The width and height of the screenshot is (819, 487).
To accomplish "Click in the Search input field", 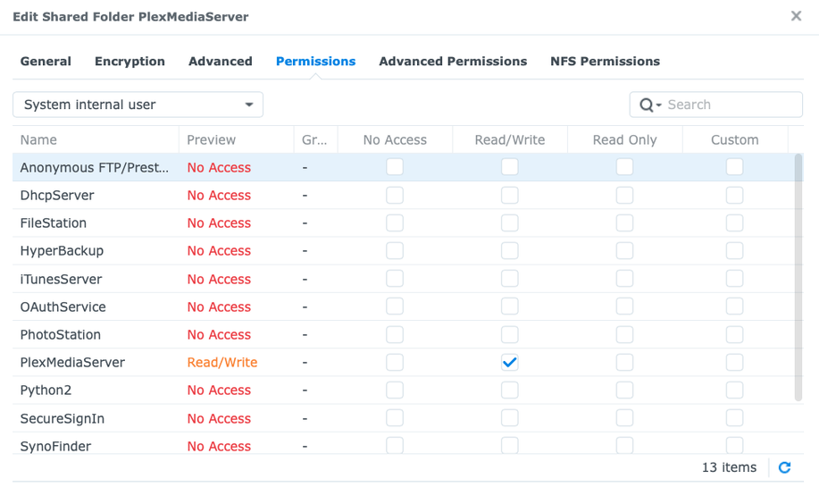I will click(x=731, y=105).
